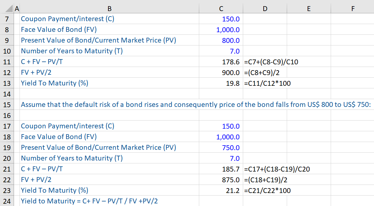
Task: Click 'Coupon Payment/interest (C)' label in row 7
Action: (x=67, y=19)
